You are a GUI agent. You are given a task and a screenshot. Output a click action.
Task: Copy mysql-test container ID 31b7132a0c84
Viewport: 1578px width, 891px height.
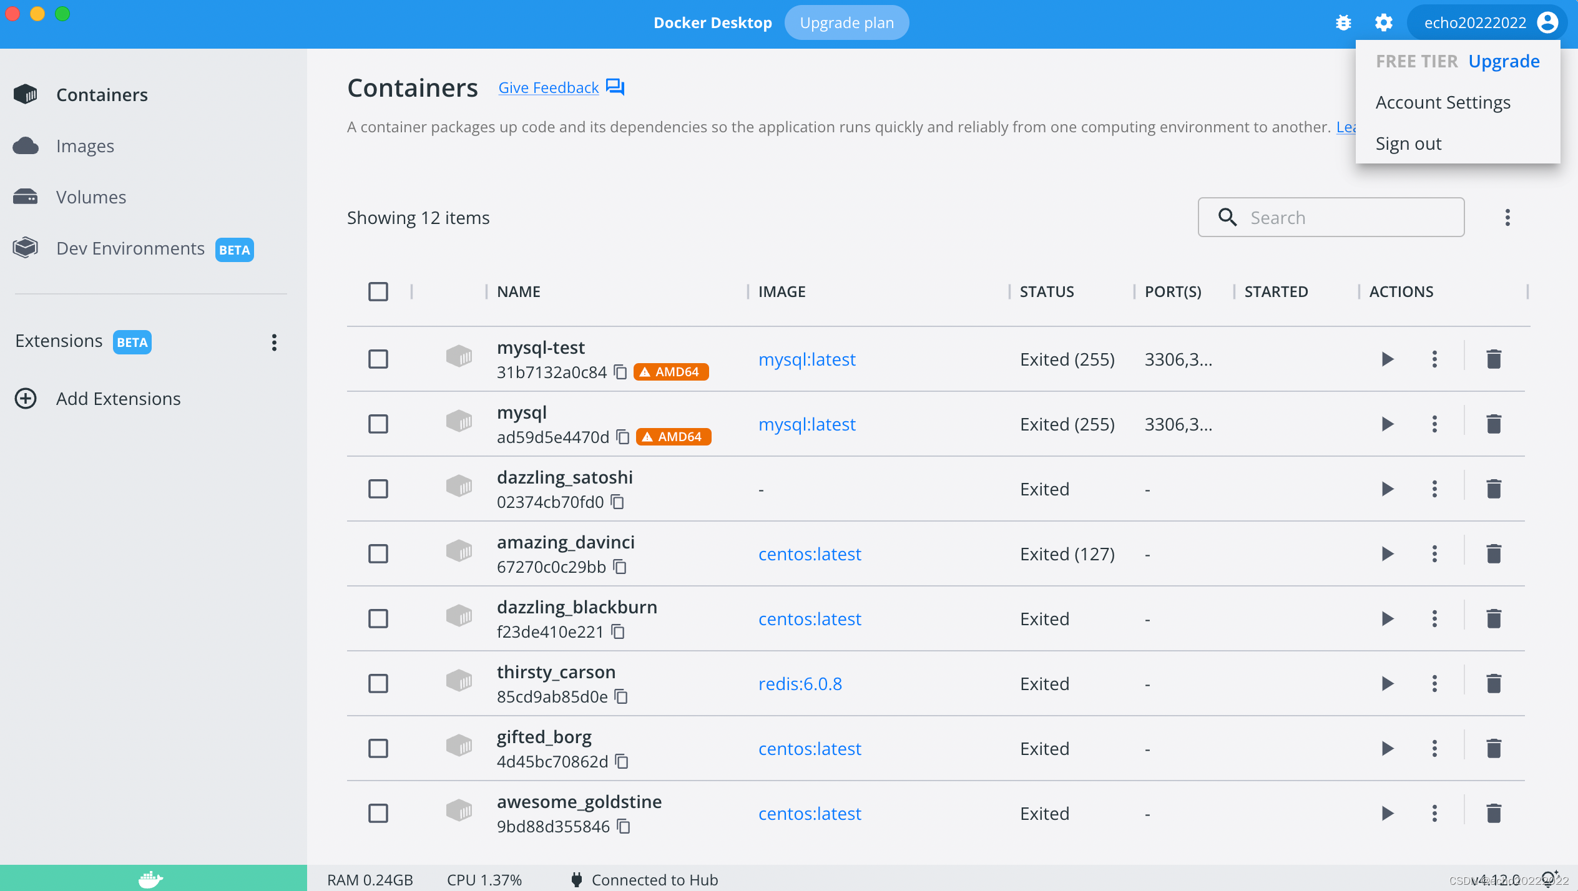pos(620,372)
